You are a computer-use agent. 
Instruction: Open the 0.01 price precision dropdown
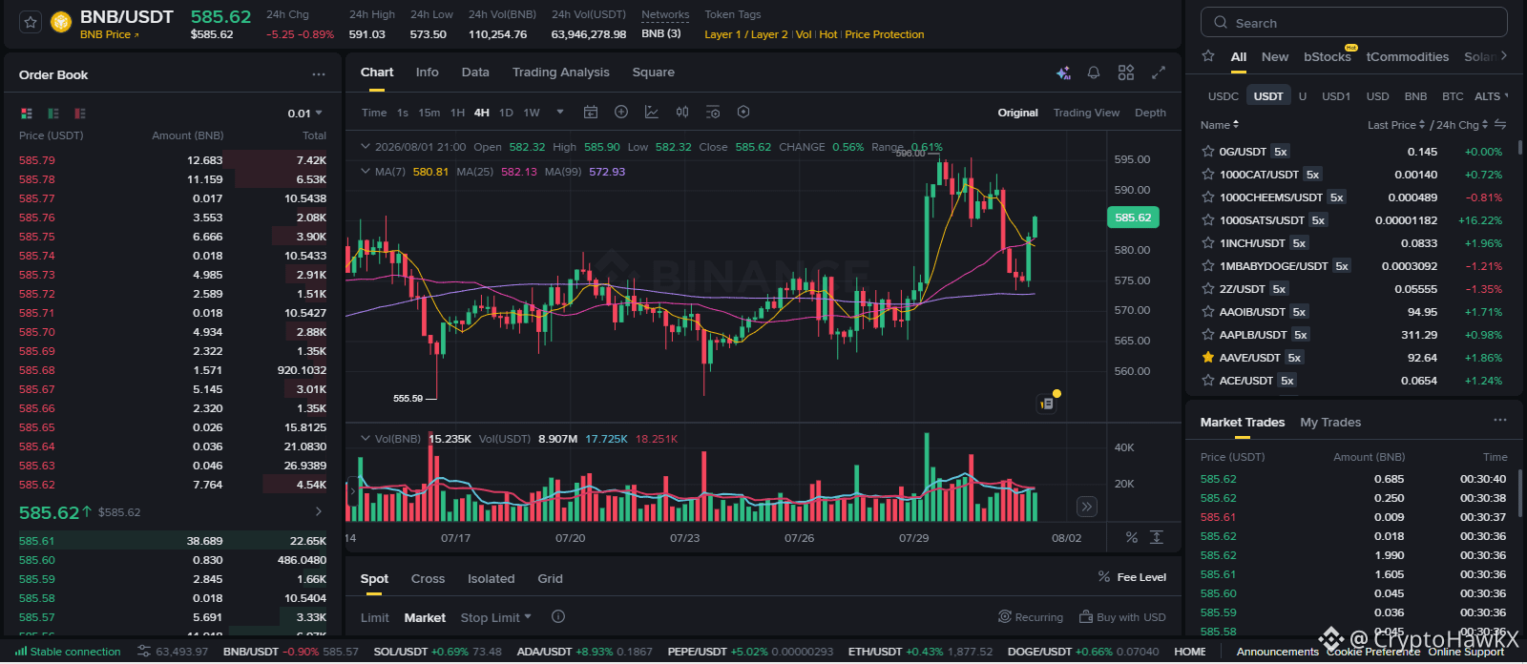305,114
